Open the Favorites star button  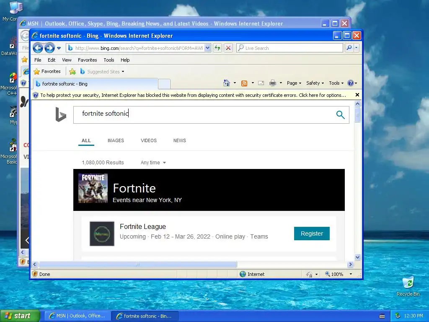[47, 71]
